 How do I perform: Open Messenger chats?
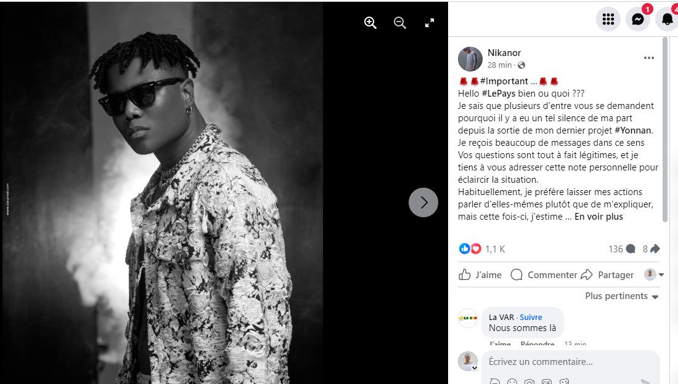(638, 19)
